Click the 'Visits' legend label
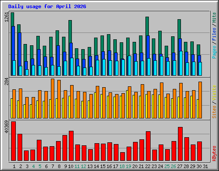 (214, 93)
